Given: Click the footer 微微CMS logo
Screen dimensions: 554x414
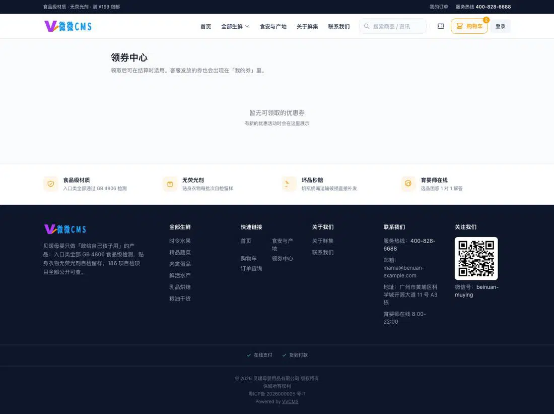Looking at the screenshot, I should [x=65, y=229].
